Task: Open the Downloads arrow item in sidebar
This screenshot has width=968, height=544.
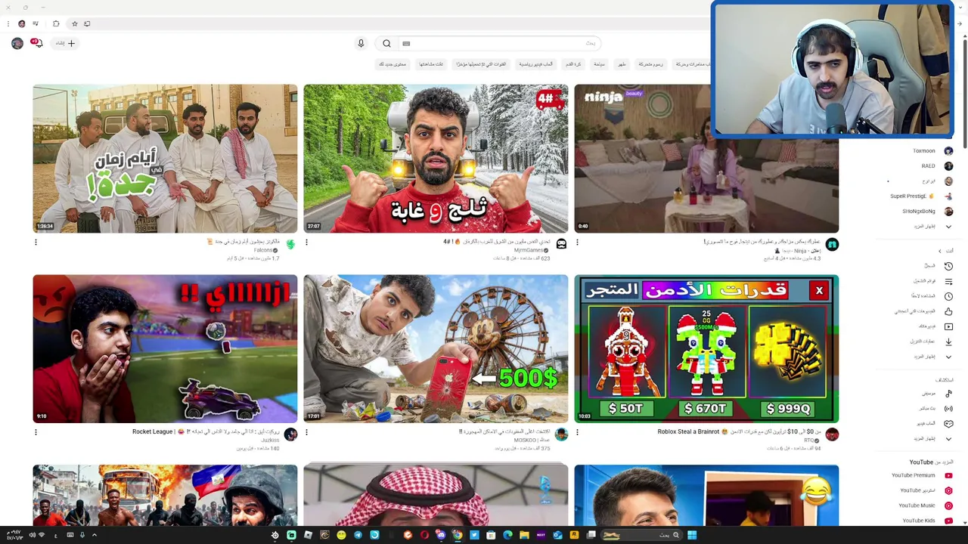Action: (x=932, y=342)
